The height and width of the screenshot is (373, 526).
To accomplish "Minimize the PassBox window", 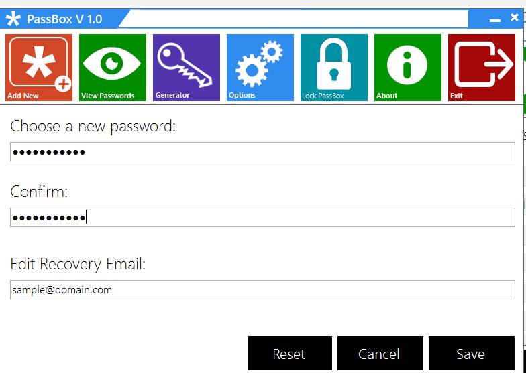I will click(x=495, y=20).
